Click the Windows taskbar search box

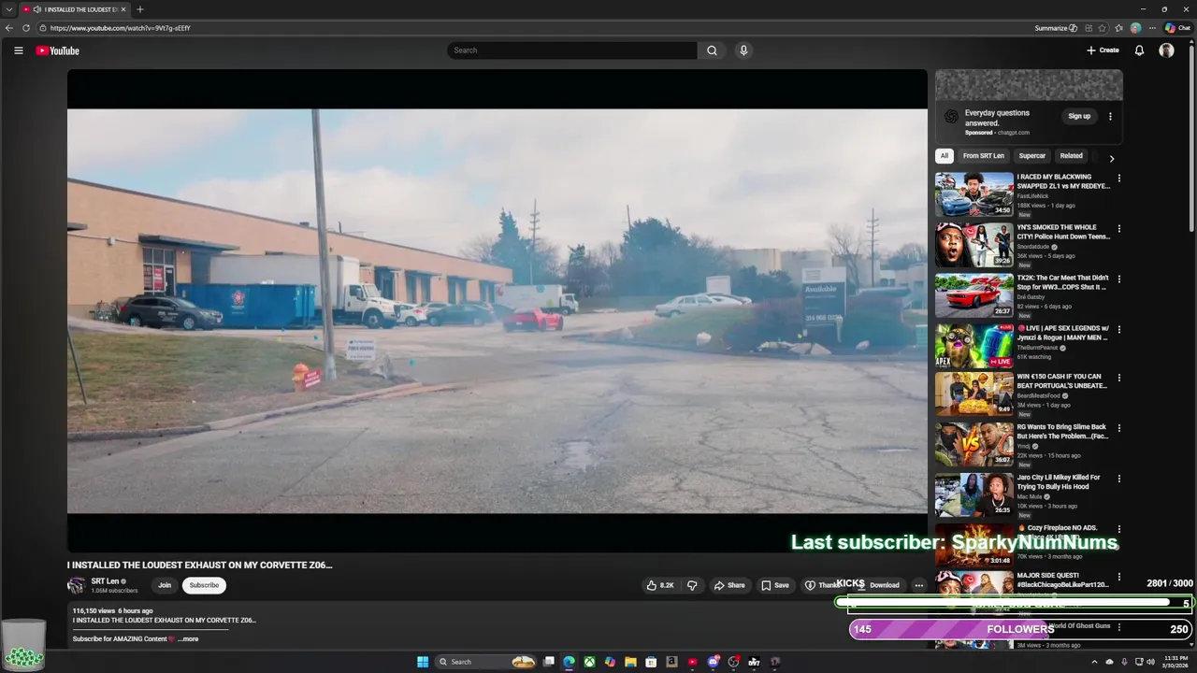(486, 662)
